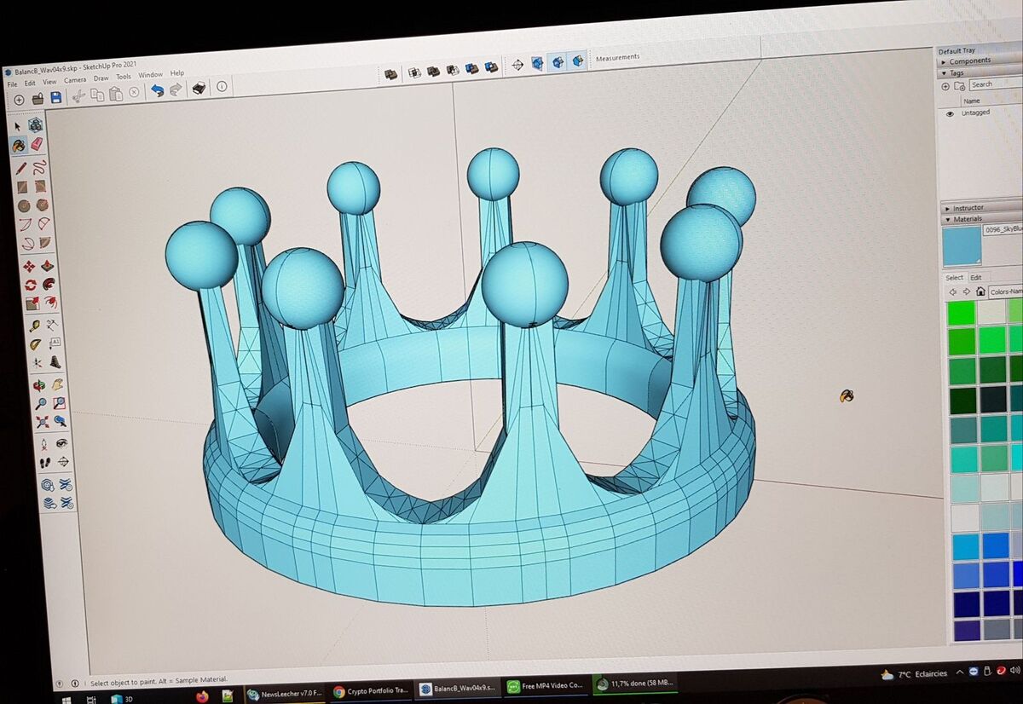Image resolution: width=1023 pixels, height=704 pixels.
Task: Switch to the Edit tab in Materials
Action: point(975,277)
